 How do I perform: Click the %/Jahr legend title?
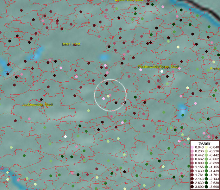204,143
